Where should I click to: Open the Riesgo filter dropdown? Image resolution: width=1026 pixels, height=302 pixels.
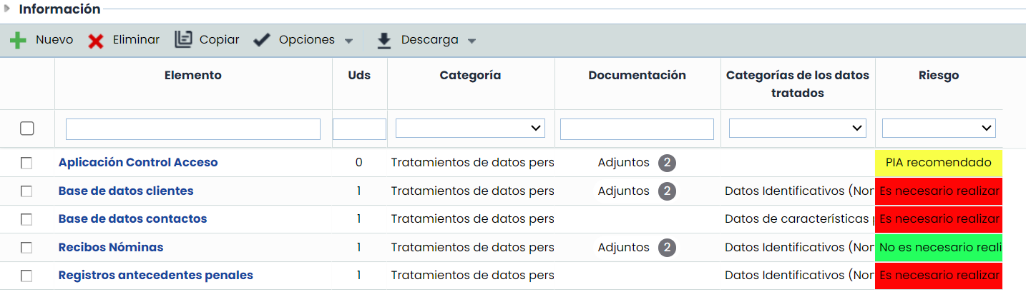pos(938,129)
